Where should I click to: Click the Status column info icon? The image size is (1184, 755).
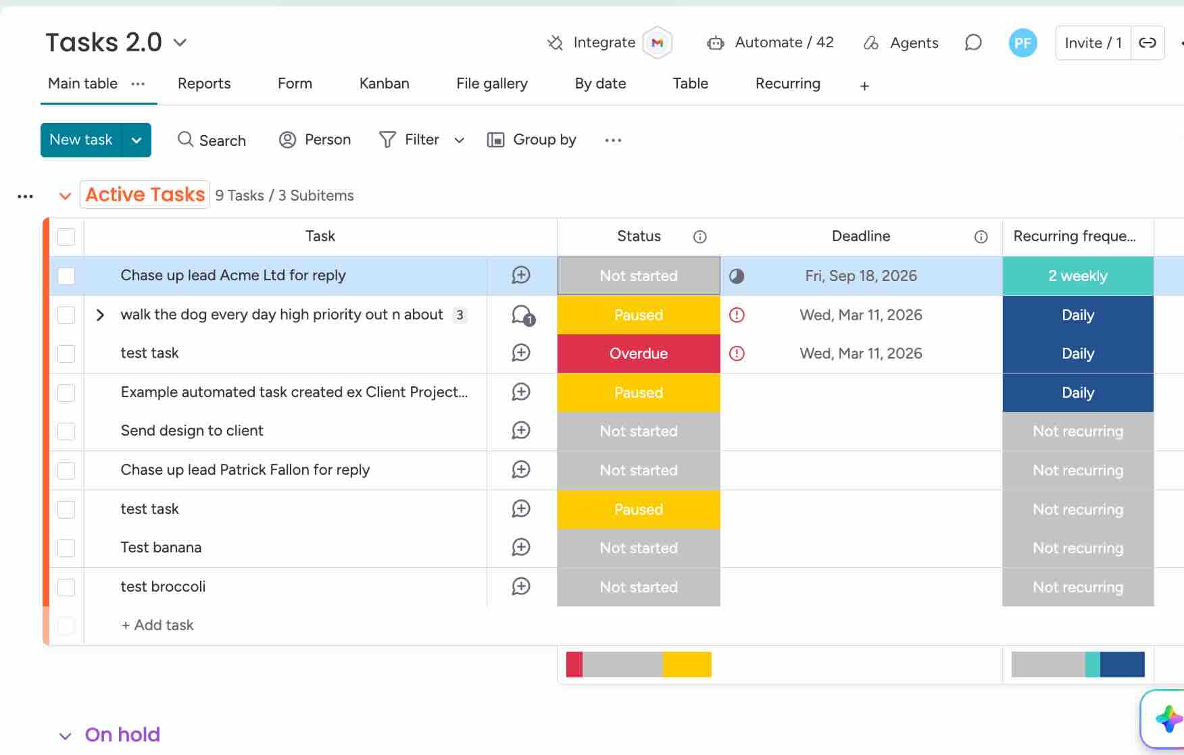point(700,236)
